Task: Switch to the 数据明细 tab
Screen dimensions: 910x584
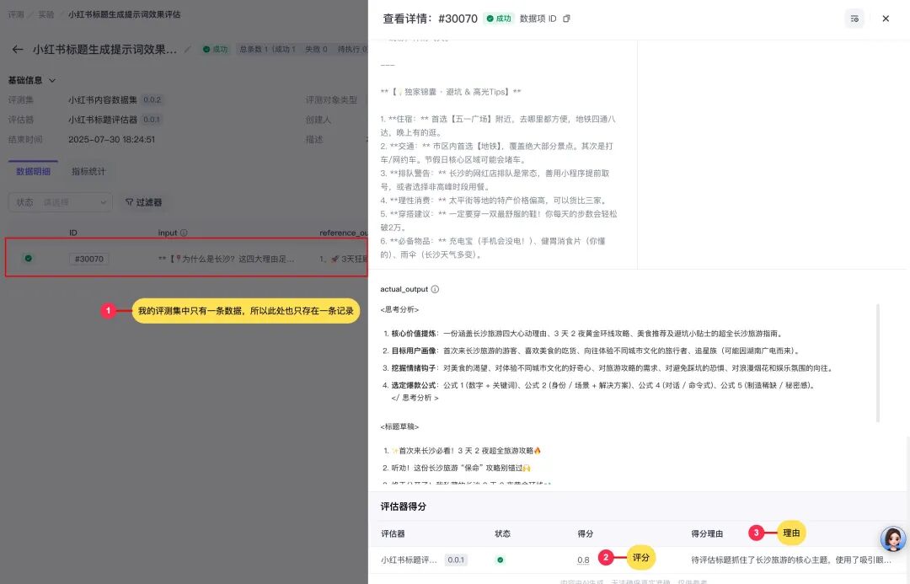Action: point(33,171)
